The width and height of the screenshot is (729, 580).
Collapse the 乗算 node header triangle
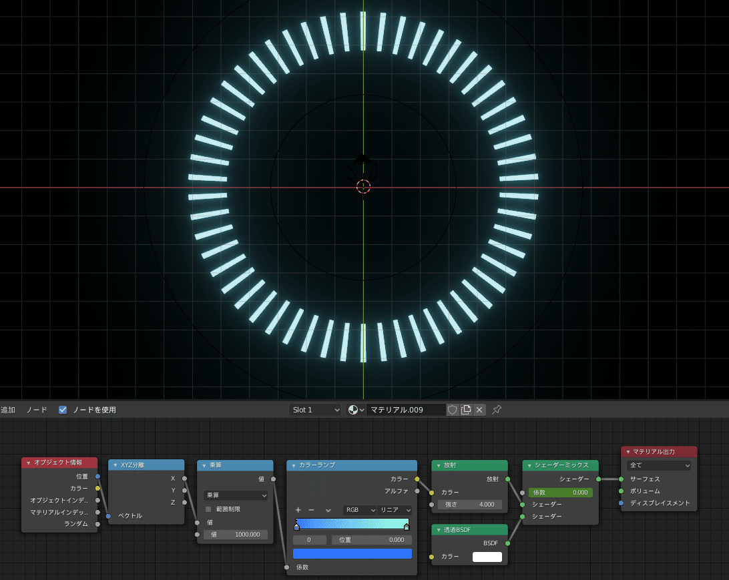[x=204, y=465]
